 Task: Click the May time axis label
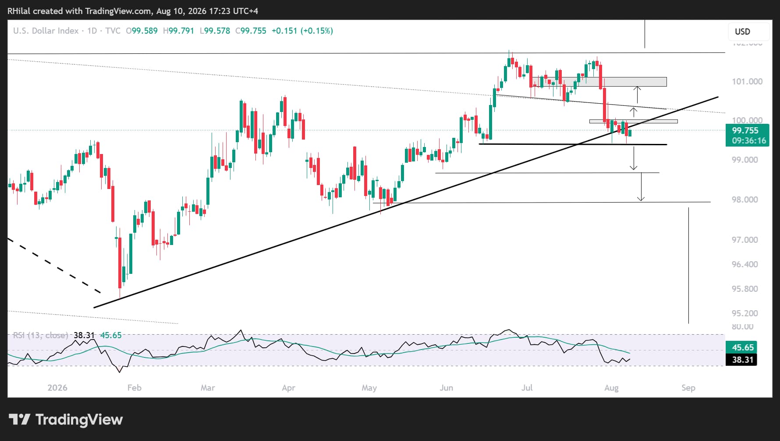(x=369, y=388)
